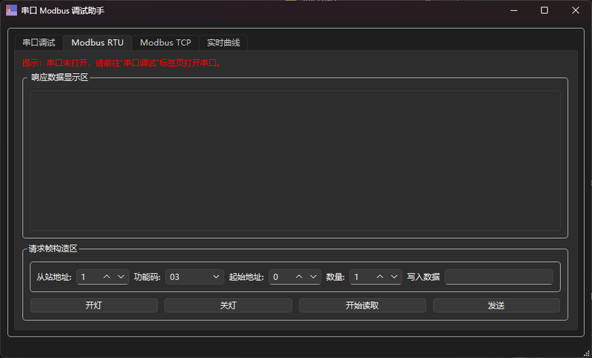Screen dimensions: 592x358
Task: Click the red 串口未打开 warning text
Action: (x=122, y=63)
